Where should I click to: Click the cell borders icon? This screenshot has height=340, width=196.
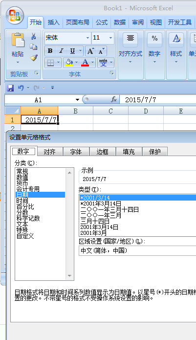coord(50,63)
